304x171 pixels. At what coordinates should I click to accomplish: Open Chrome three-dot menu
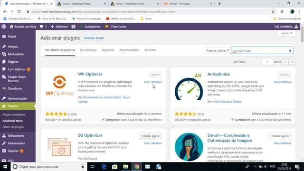[x=299, y=11]
